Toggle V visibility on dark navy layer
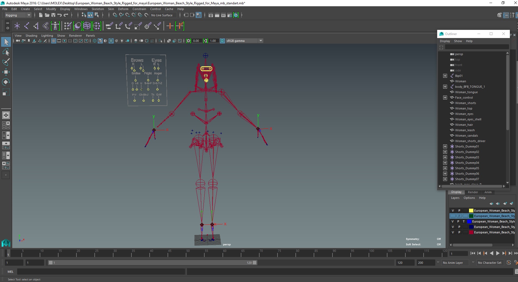This screenshot has height=282, width=518. [x=453, y=227]
